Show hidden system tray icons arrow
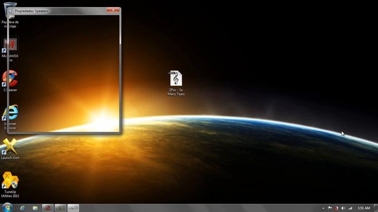Screen dimensions: 378x212 323,208
